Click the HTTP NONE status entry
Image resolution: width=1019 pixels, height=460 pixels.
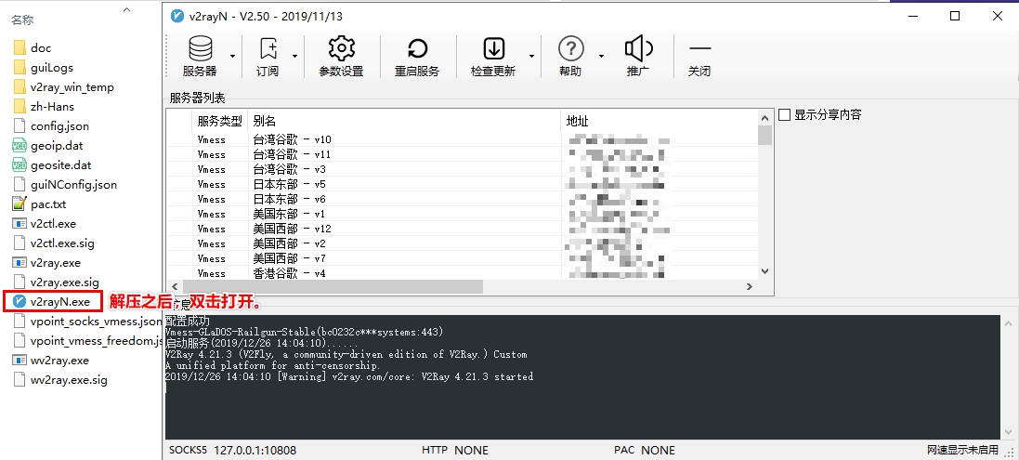455,450
